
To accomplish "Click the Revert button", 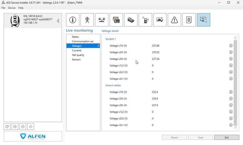I will point(174,137).
